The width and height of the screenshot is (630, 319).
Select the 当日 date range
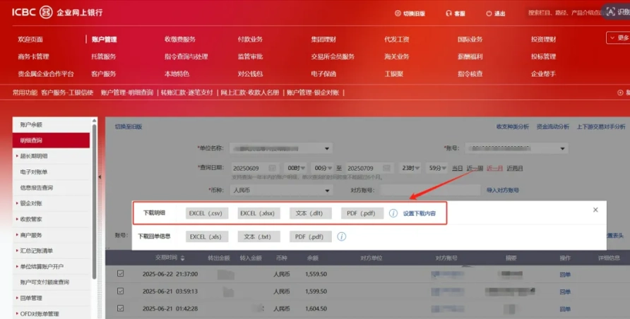[457, 168]
